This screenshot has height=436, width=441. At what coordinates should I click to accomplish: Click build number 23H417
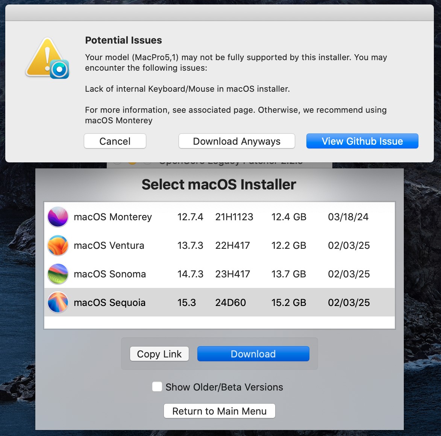233,274
